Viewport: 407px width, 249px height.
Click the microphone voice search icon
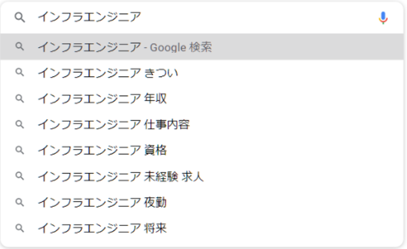(383, 18)
